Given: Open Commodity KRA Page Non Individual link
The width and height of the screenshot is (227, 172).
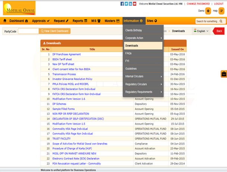Looking at the screenshot, I should pyautogui.click(x=73, y=134).
